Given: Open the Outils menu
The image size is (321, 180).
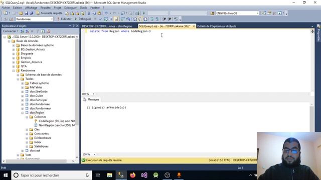Looking at the screenshot, I should pos(83,7).
